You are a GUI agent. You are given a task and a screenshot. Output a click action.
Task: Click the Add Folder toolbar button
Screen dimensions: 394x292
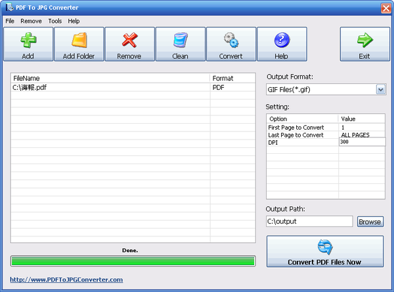click(x=79, y=44)
